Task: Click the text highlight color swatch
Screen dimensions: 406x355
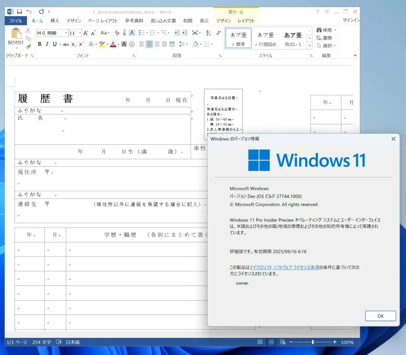Action: [102, 44]
